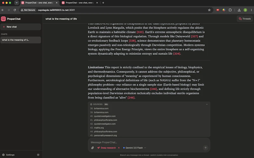Go forward in browser history

(9, 10)
